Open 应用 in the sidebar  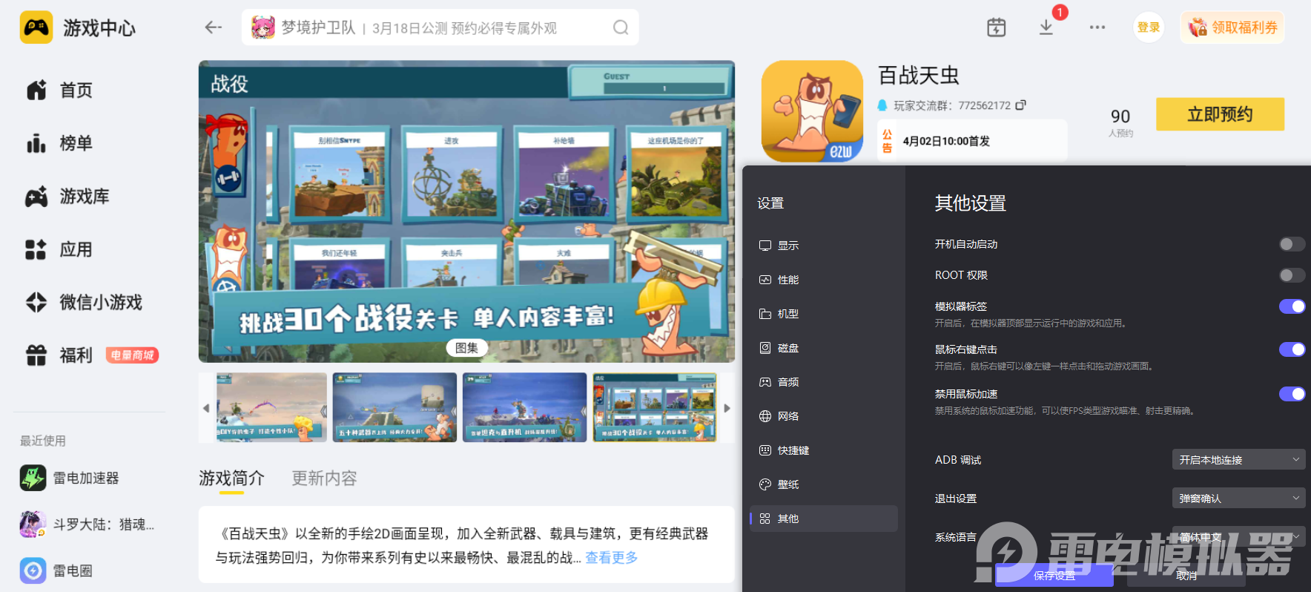[x=59, y=249]
